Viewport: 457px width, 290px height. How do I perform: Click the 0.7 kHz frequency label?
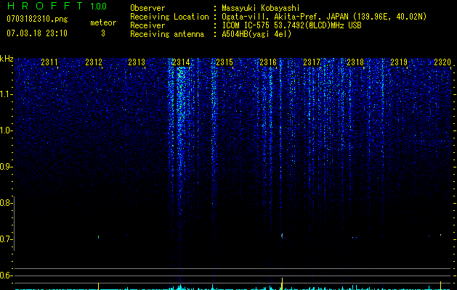click(x=7, y=239)
